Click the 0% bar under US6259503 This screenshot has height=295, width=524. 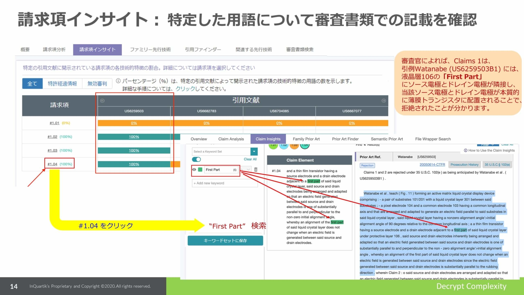134,123
